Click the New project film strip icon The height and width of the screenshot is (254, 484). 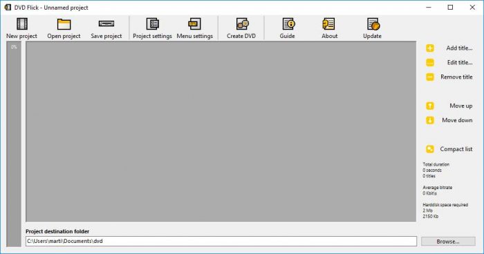[22, 24]
